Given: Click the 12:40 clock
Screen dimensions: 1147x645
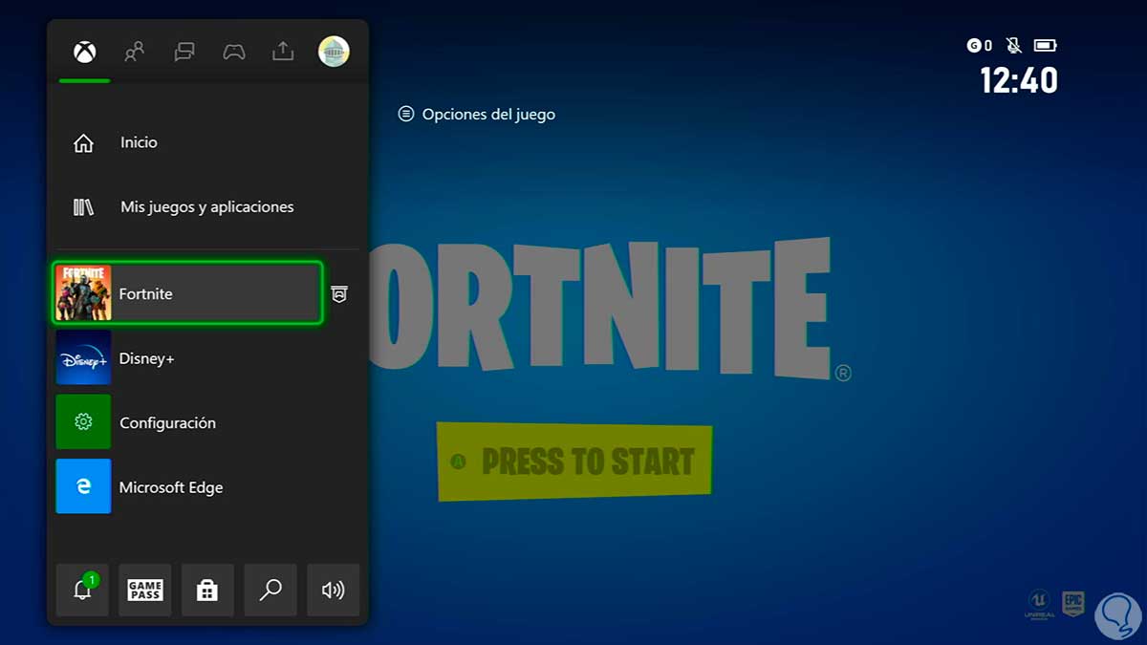Looking at the screenshot, I should 1019,80.
